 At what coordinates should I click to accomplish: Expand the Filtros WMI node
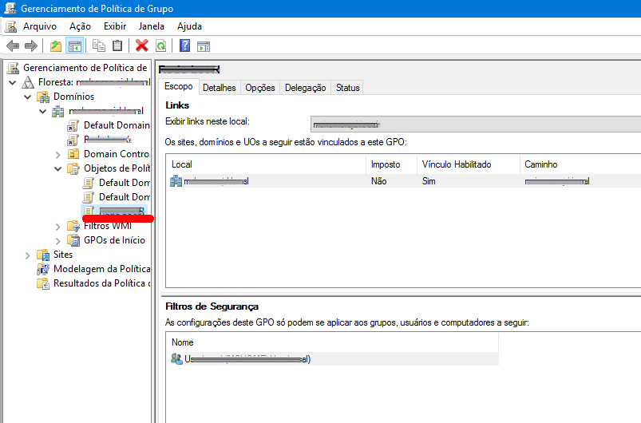[x=58, y=226]
